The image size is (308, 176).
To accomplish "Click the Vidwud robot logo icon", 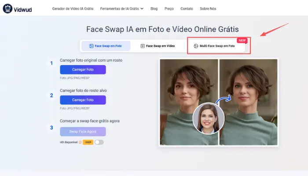I will pos(7,9).
